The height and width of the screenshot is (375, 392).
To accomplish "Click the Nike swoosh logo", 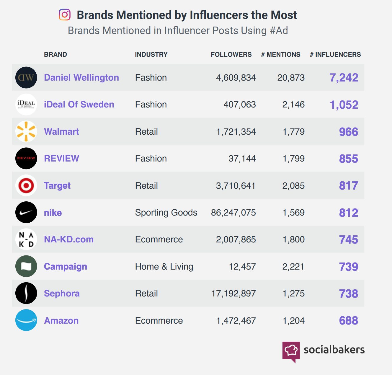I will pyautogui.click(x=26, y=212).
